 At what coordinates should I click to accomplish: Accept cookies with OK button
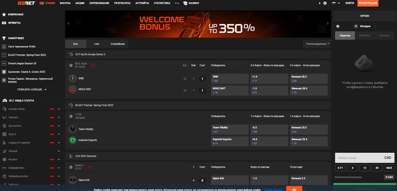point(294,189)
